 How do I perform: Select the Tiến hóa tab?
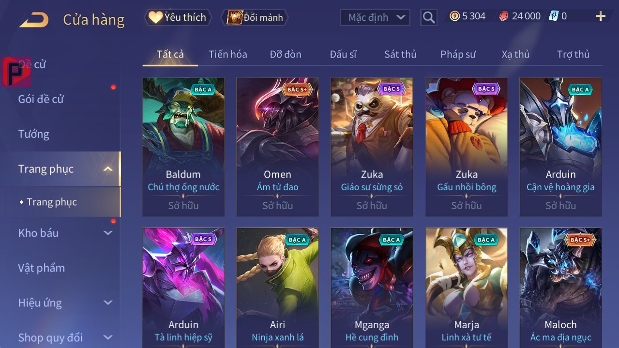tap(228, 54)
